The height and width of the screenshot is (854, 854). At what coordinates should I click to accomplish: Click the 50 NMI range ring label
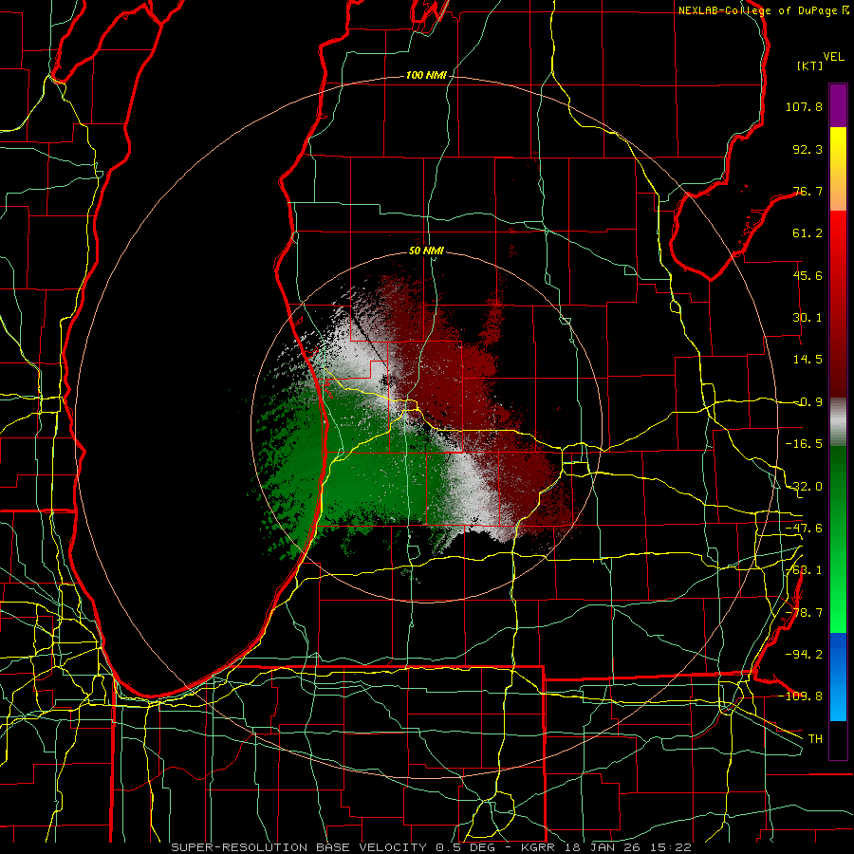point(426,251)
